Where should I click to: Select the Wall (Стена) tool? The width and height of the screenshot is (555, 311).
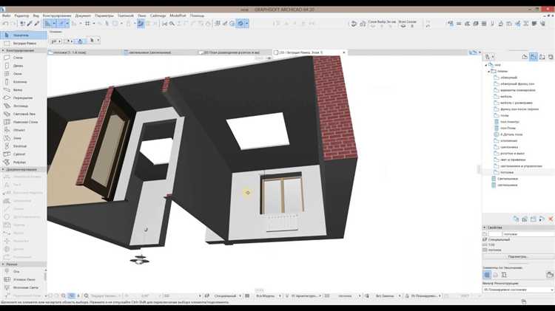pyautogui.click(x=24, y=58)
